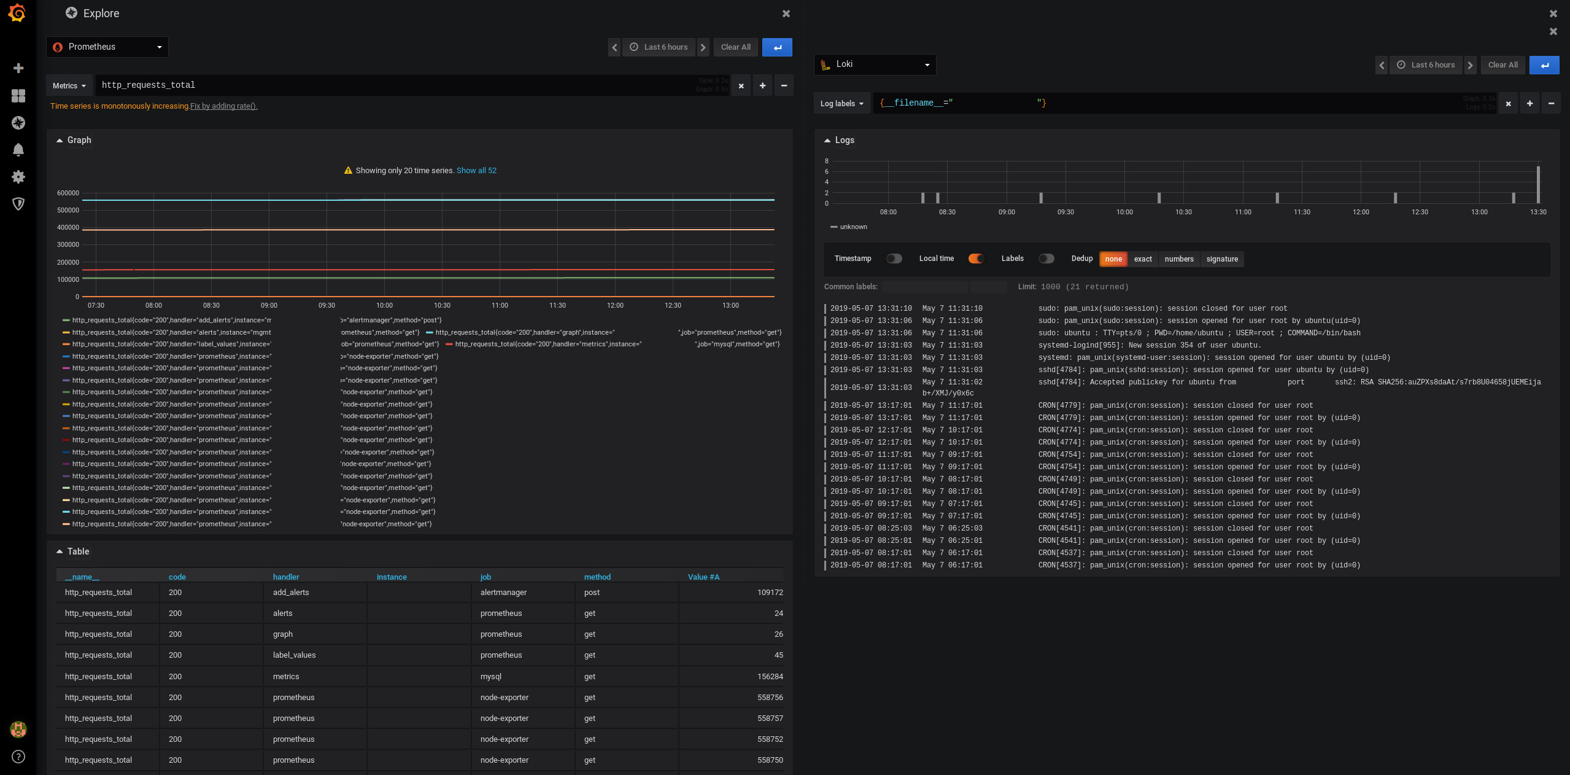Collapse the Table panel
This screenshot has height=775, width=1570.
73,551
